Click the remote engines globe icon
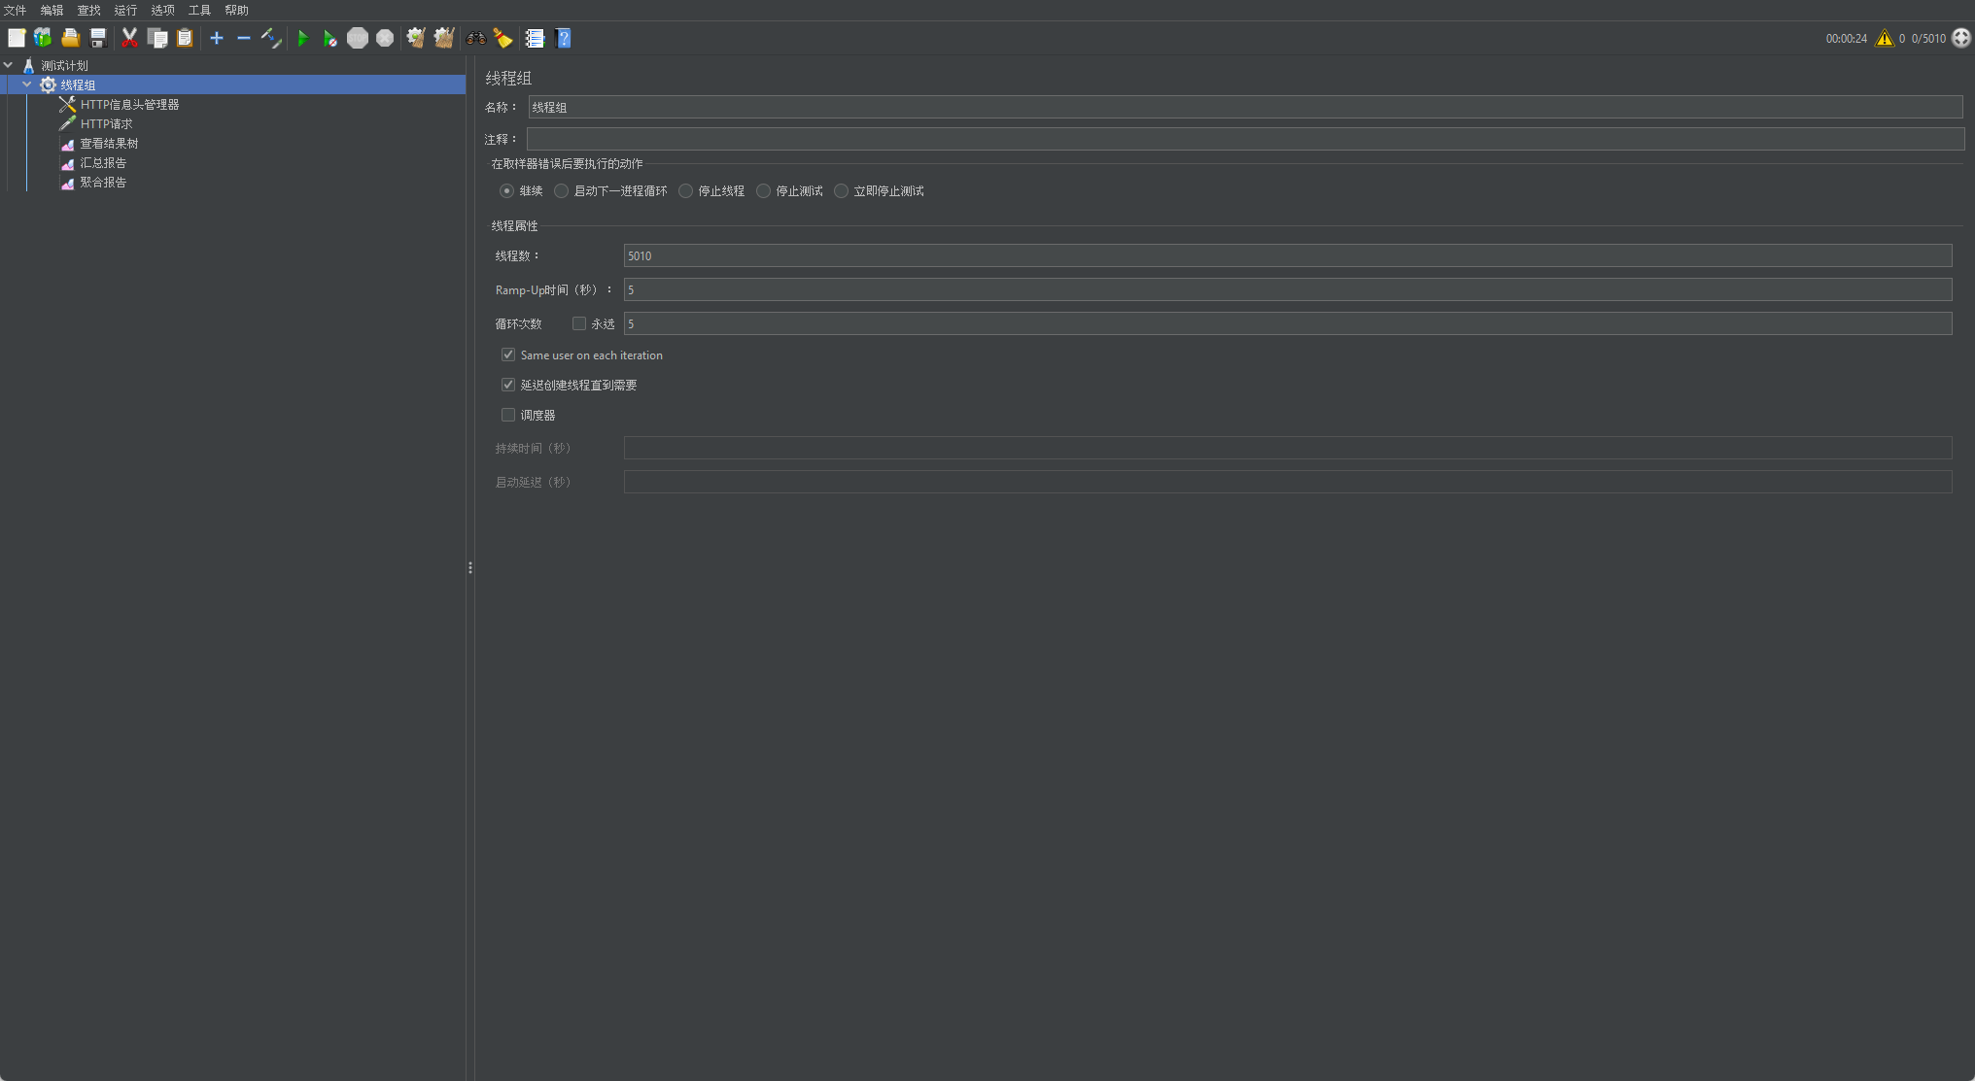The height and width of the screenshot is (1081, 1975). click(1961, 38)
